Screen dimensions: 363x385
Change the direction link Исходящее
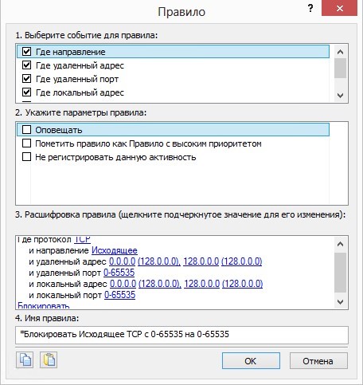click(115, 250)
